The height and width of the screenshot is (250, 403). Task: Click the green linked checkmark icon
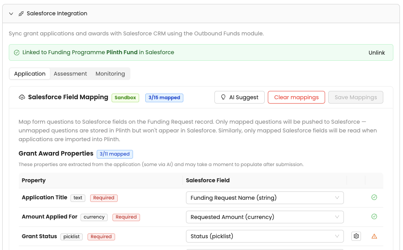17,52
